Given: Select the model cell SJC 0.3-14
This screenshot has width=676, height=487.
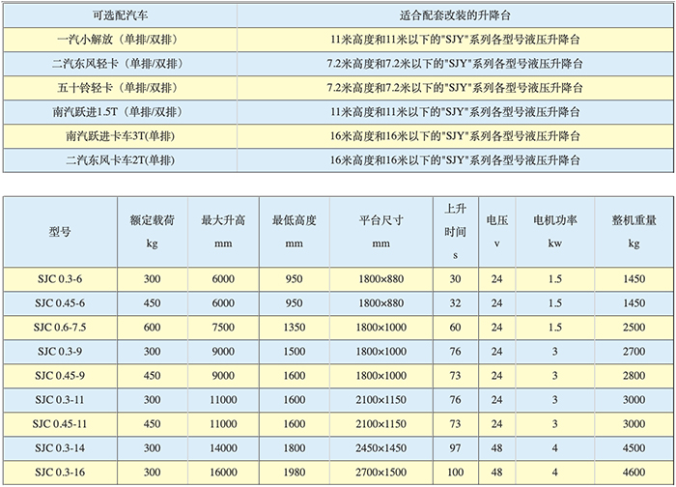Looking at the screenshot, I should (x=60, y=448).
